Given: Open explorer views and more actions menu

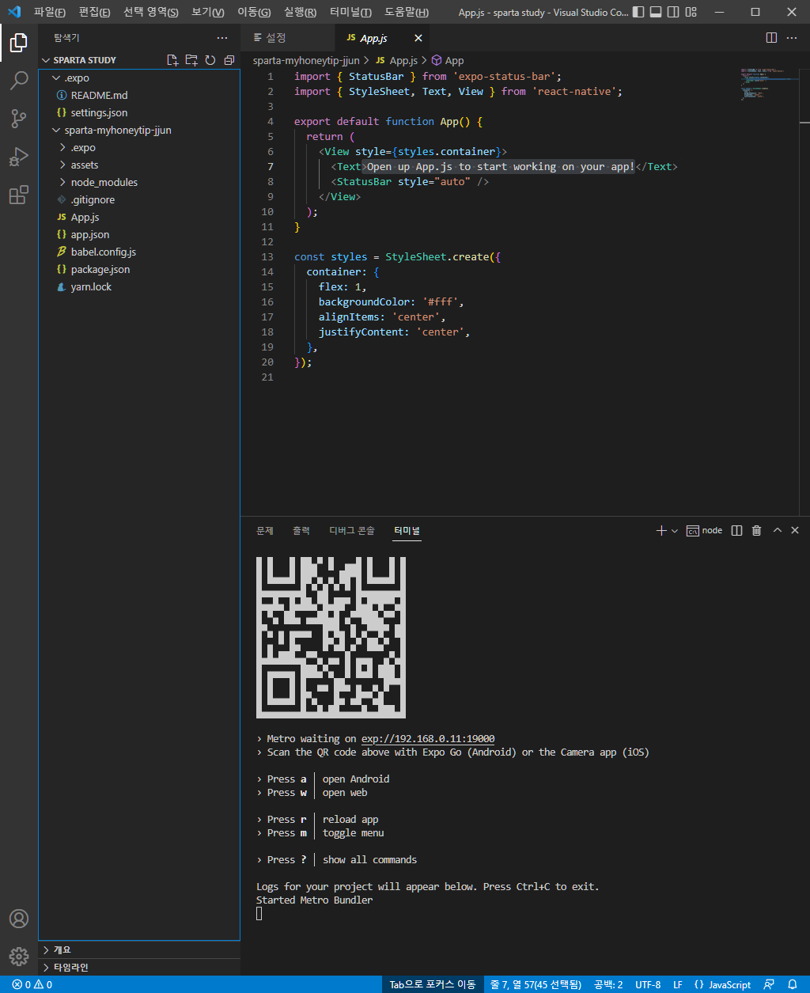Looking at the screenshot, I should pyautogui.click(x=222, y=38).
